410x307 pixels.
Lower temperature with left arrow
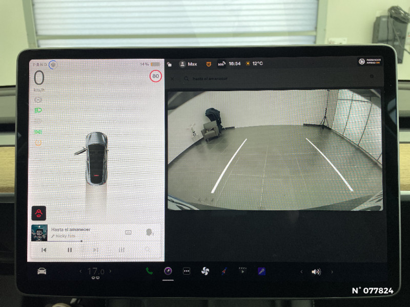(x=80, y=271)
